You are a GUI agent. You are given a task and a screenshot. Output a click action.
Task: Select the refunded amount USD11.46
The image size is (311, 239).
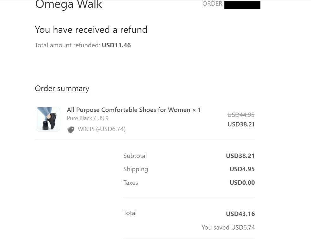[x=116, y=45]
